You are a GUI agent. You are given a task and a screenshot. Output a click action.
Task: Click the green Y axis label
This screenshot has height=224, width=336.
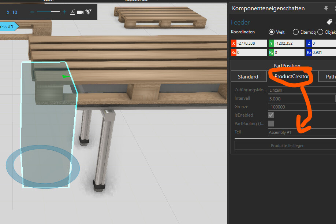(271, 43)
